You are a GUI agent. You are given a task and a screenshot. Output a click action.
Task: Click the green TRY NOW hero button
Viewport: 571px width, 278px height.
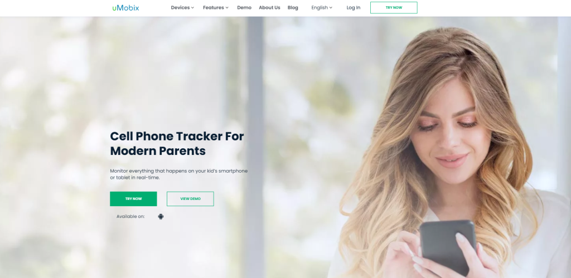(x=133, y=199)
